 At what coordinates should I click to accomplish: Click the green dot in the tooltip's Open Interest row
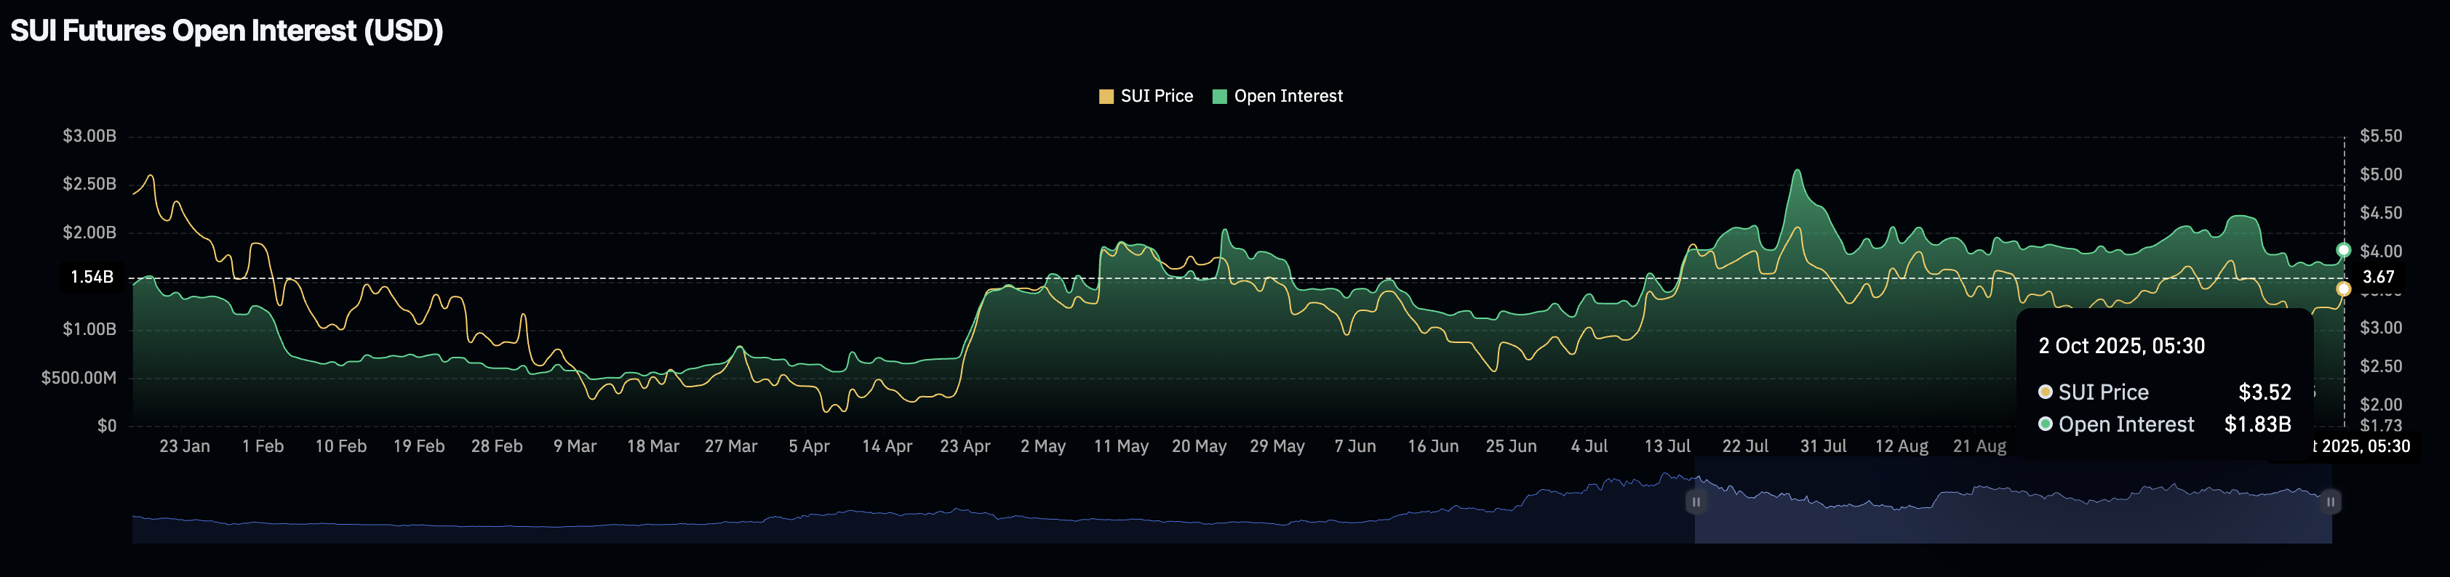click(x=2045, y=424)
